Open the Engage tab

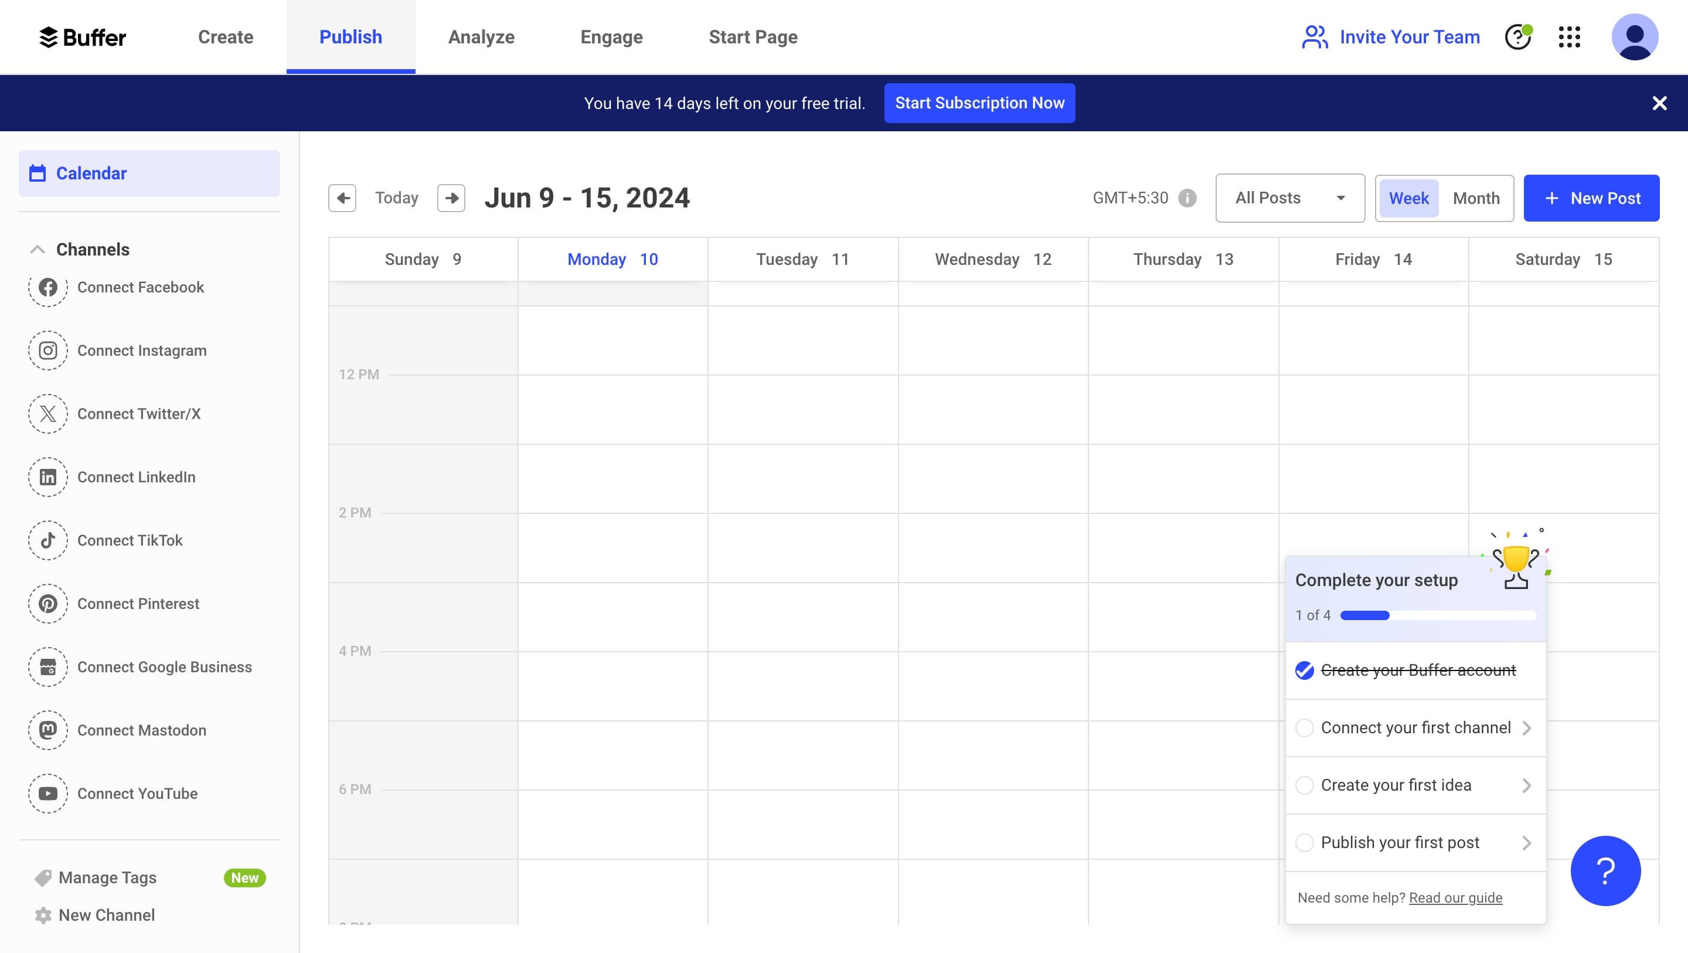click(x=611, y=37)
